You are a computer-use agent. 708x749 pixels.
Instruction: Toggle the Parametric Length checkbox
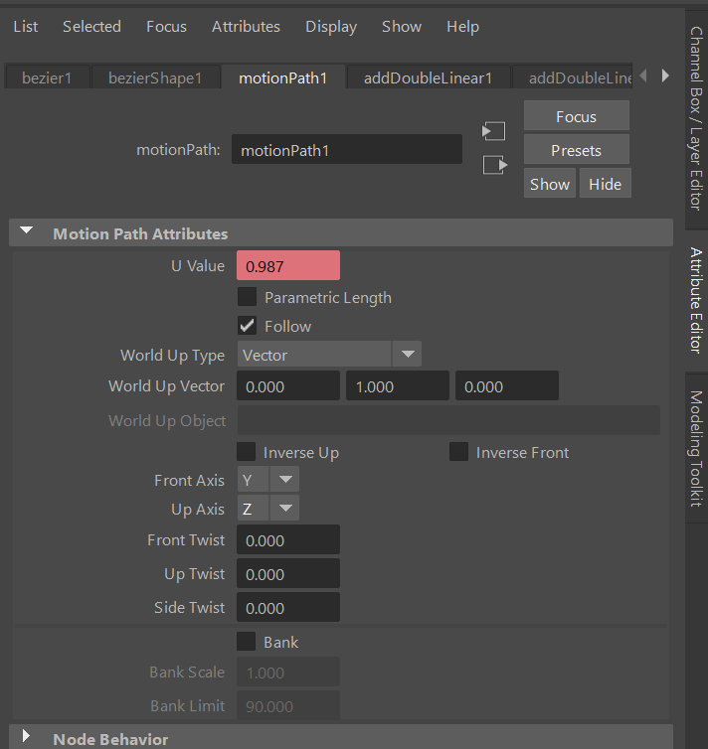(x=248, y=297)
